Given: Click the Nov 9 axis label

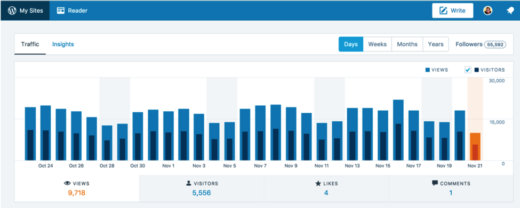Looking at the screenshot, I should 291,166.
